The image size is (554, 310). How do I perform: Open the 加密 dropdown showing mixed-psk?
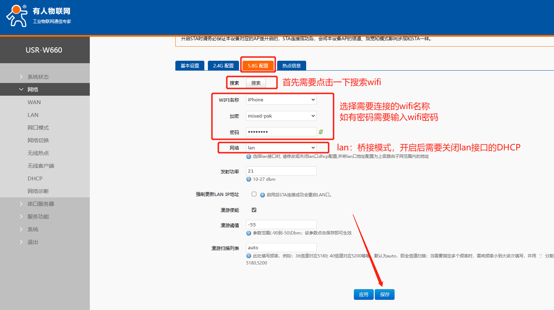[x=281, y=116]
